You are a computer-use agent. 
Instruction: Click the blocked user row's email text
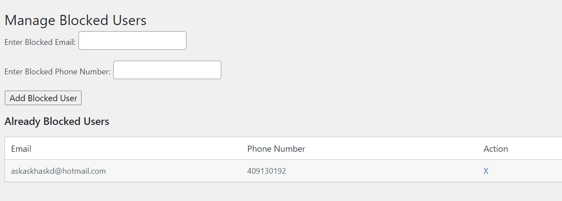click(58, 171)
